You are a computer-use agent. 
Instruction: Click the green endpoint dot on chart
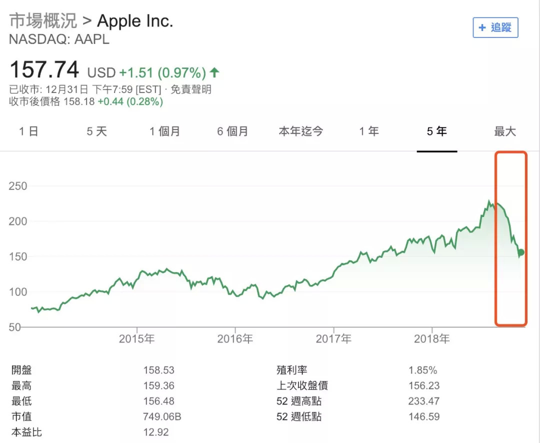[521, 252]
